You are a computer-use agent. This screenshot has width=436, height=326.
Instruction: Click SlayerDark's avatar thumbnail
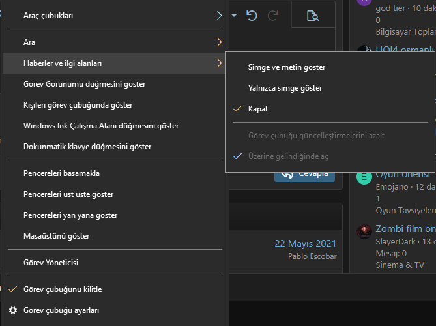tap(364, 231)
